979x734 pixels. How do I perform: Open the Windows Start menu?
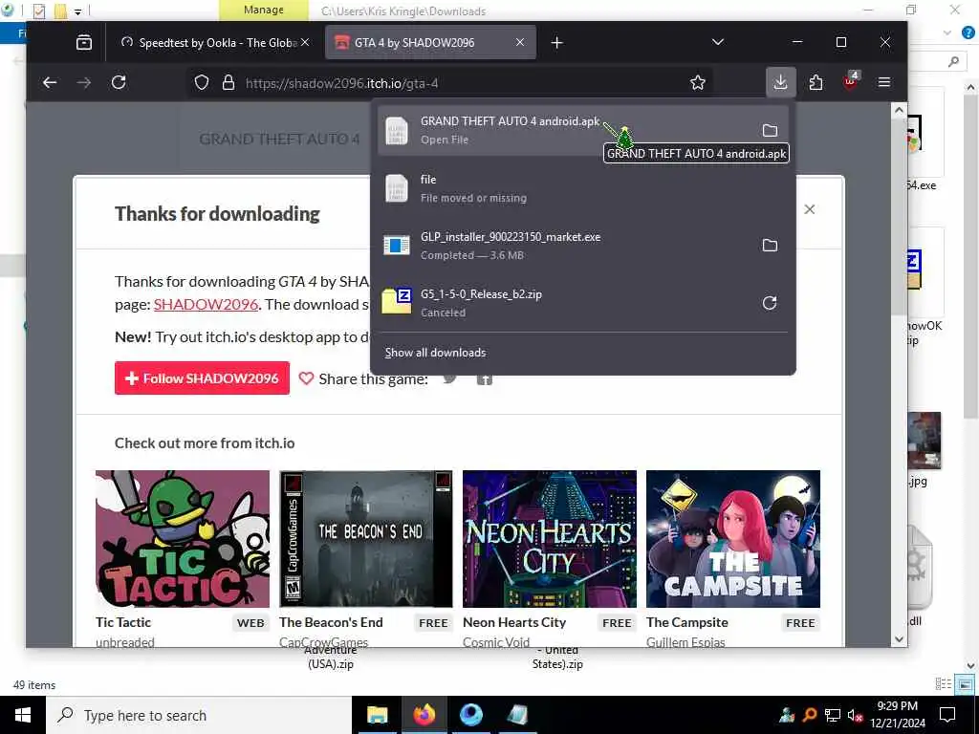pos(23,715)
